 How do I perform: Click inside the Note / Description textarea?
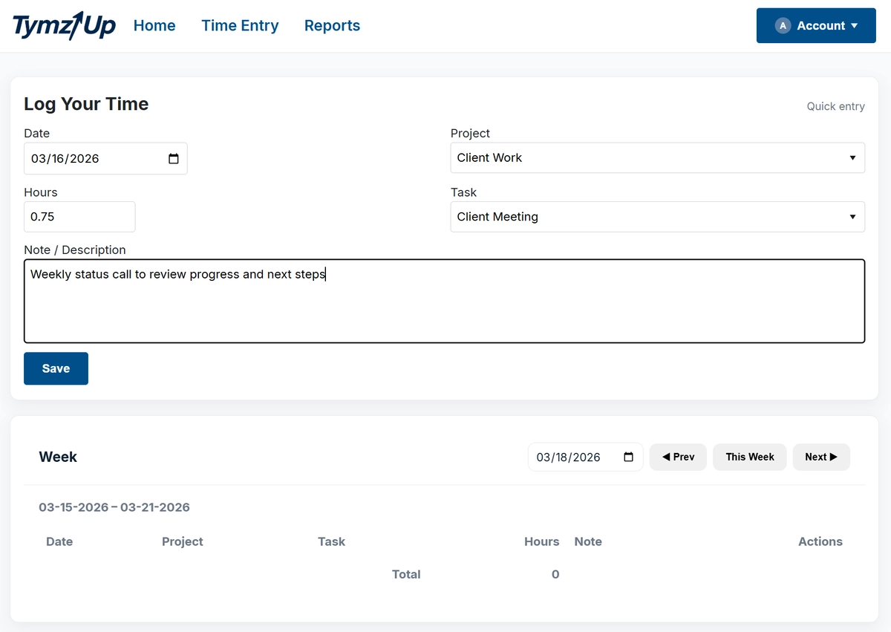click(444, 301)
